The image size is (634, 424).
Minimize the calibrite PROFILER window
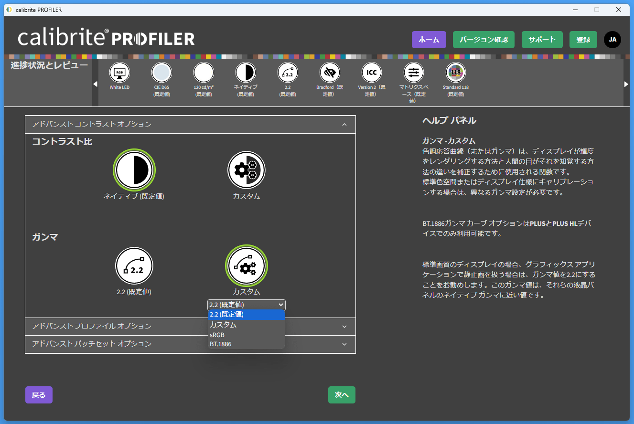click(575, 10)
